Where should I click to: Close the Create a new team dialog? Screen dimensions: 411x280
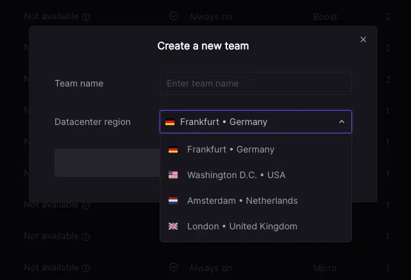tap(363, 40)
